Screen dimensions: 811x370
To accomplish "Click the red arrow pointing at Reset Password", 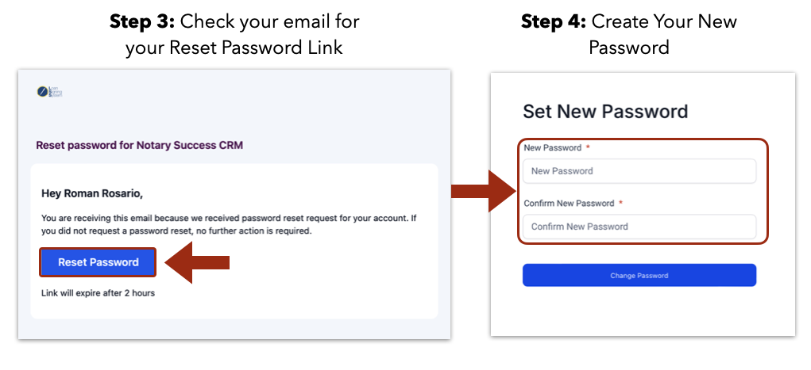I will click(197, 263).
